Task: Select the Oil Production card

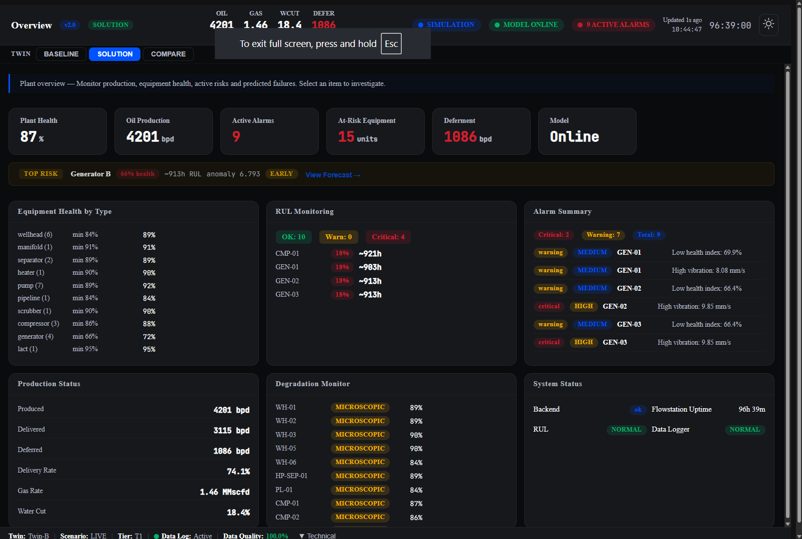Action: tap(163, 131)
